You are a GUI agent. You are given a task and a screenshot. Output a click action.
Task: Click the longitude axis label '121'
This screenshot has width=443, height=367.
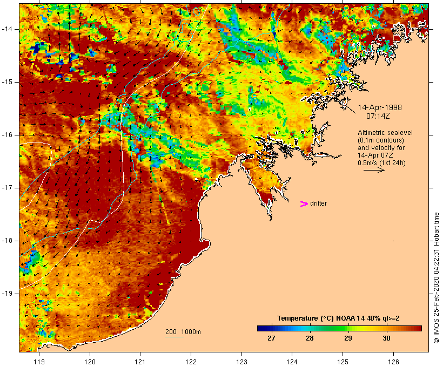point(140,362)
